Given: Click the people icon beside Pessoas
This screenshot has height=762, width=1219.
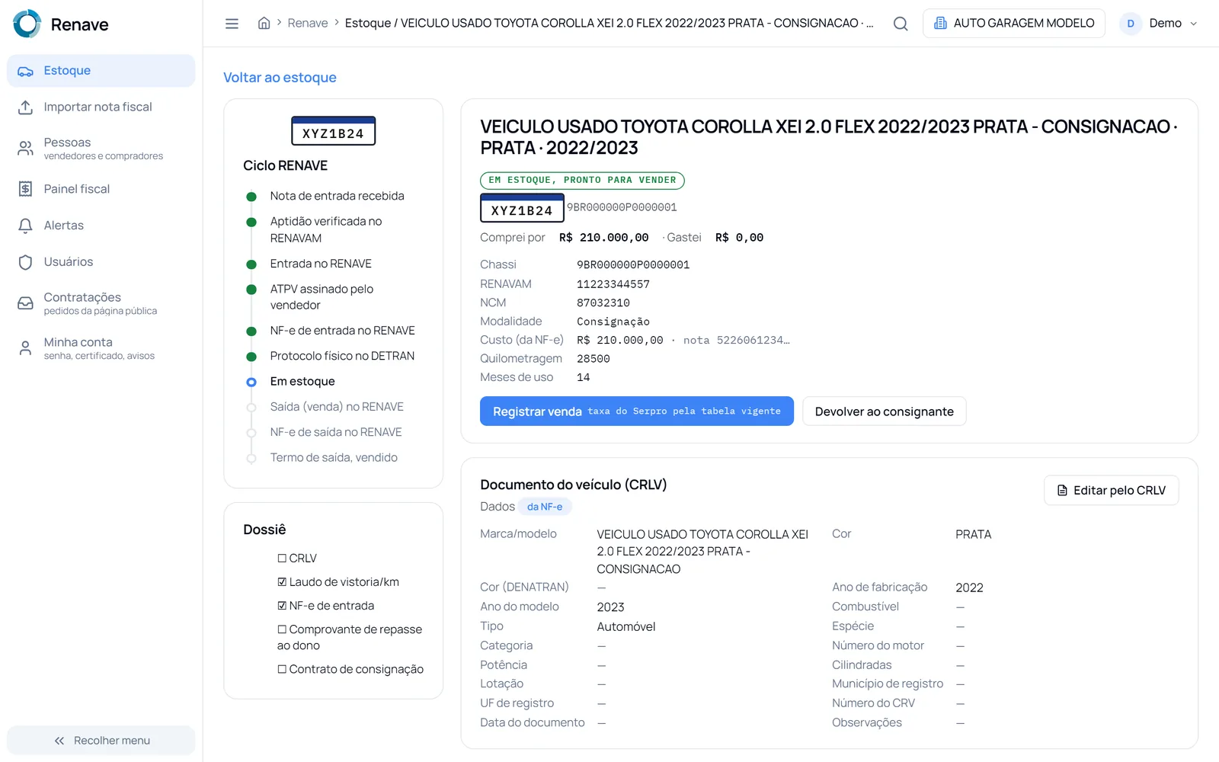Looking at the screenshot, I should (x=25, y=148).
